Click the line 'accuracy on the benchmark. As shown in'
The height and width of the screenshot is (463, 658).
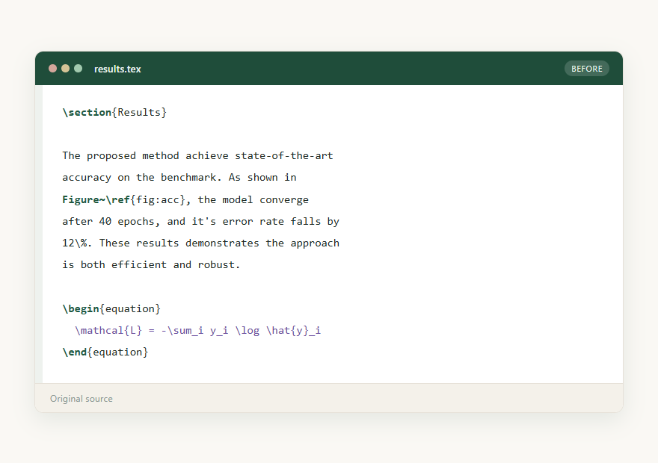click(179, 178)
